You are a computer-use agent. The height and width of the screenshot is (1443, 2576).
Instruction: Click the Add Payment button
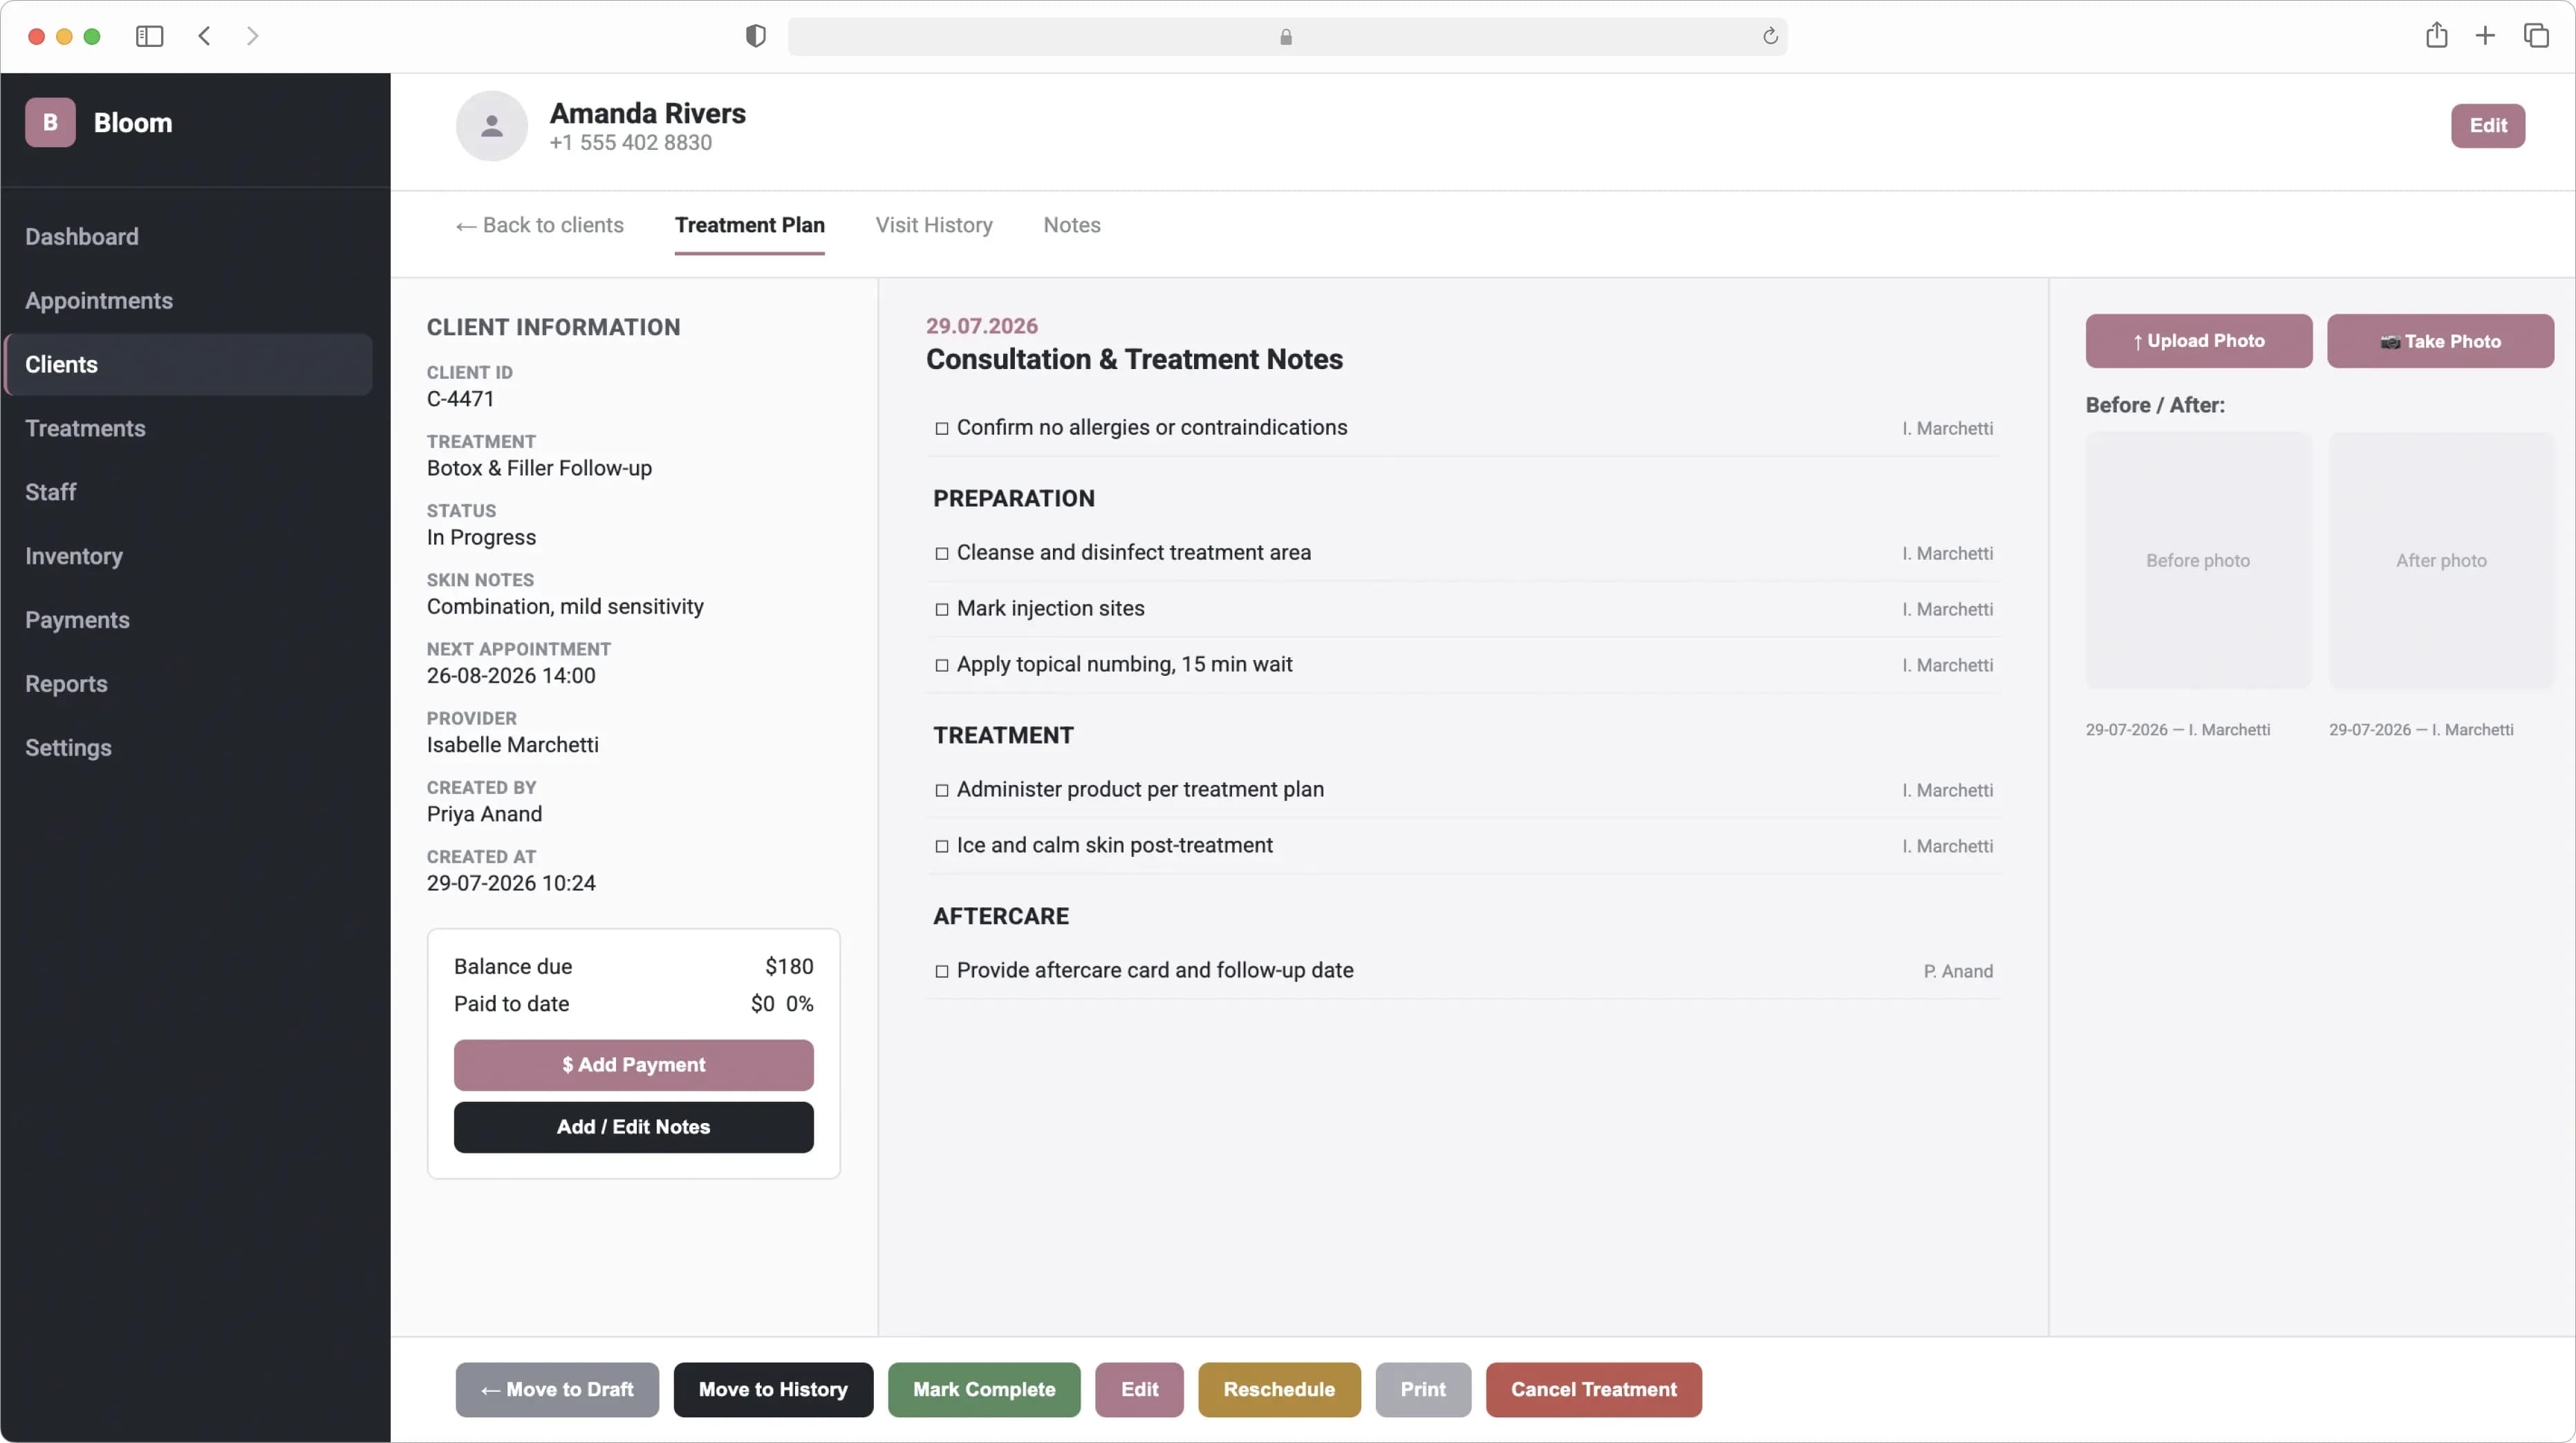click(633, 1065)
